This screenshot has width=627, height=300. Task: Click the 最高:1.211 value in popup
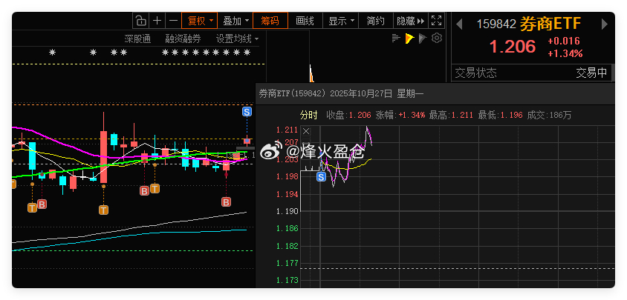451,116
